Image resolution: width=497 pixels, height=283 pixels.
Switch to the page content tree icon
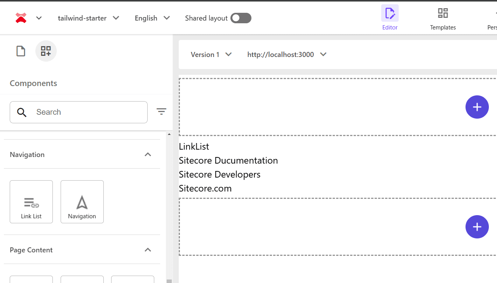tap(21, 51)
